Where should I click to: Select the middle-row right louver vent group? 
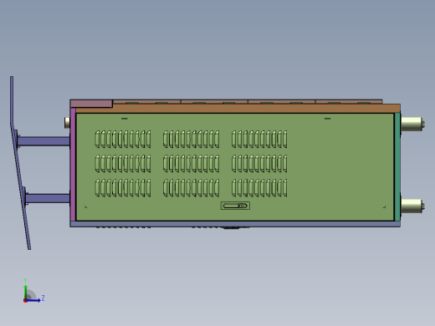pyautogui.click(x=259, y=164)
